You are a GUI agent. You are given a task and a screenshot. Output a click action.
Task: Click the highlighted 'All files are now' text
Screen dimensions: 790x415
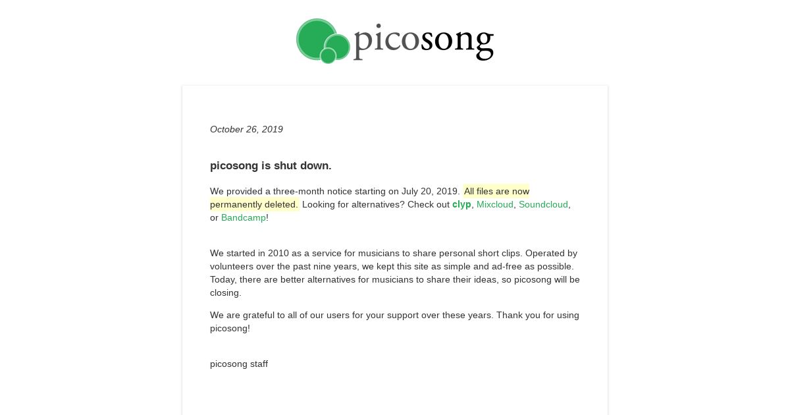(496, 191)
